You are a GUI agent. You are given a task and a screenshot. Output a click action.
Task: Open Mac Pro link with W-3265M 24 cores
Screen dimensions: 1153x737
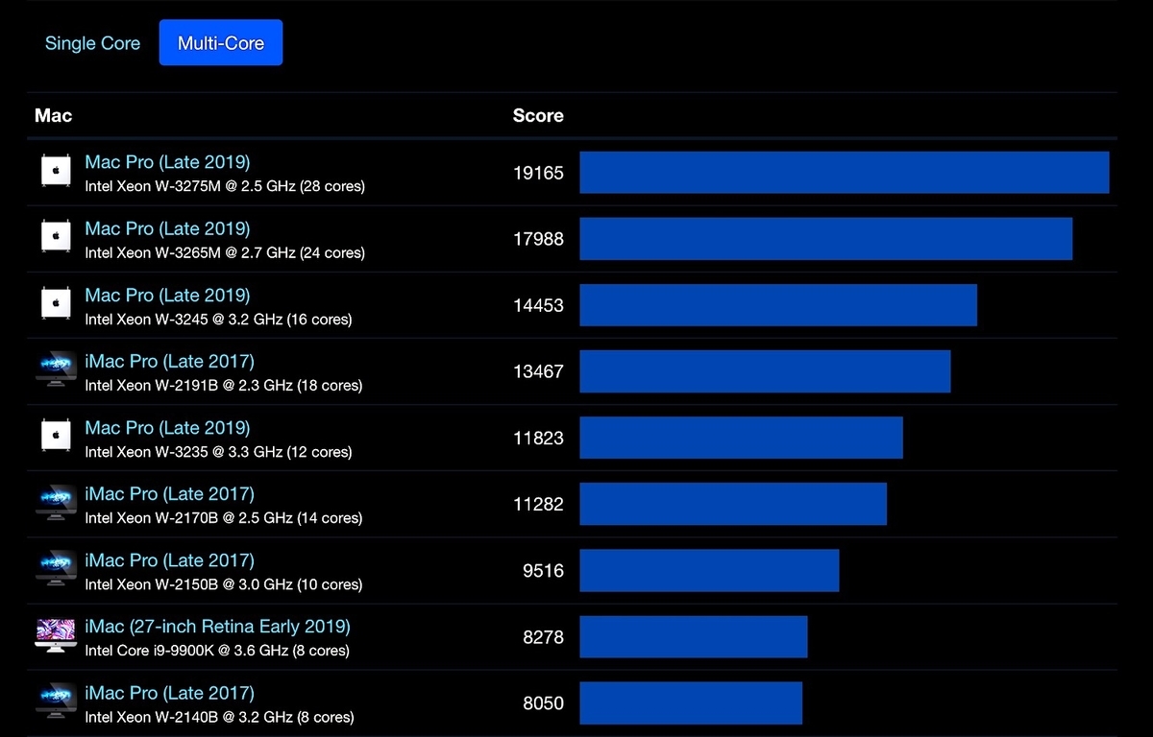pyautogui.click(x=167, y=228)
